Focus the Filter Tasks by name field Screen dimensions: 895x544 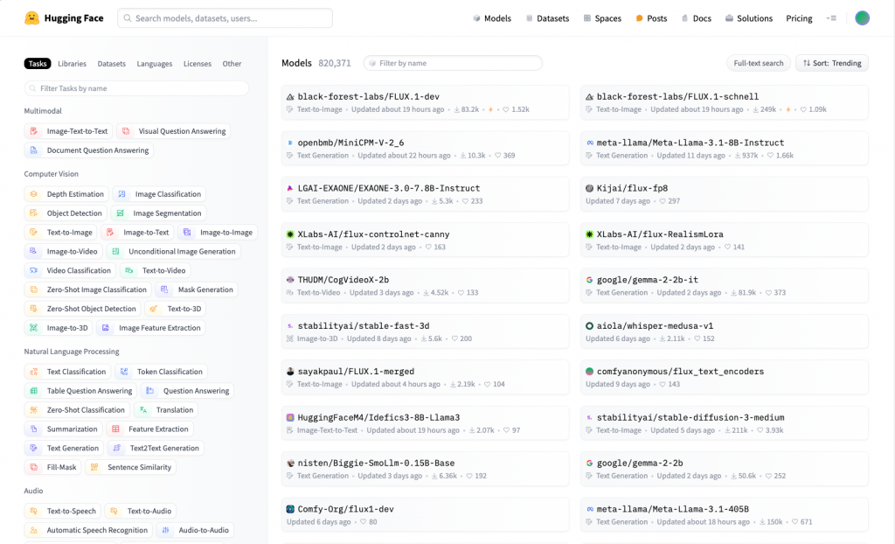(136, 88)
